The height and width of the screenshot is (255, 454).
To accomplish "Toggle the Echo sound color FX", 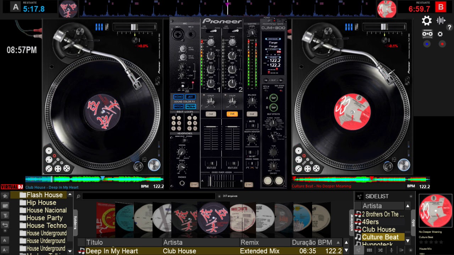I will 178,97.
